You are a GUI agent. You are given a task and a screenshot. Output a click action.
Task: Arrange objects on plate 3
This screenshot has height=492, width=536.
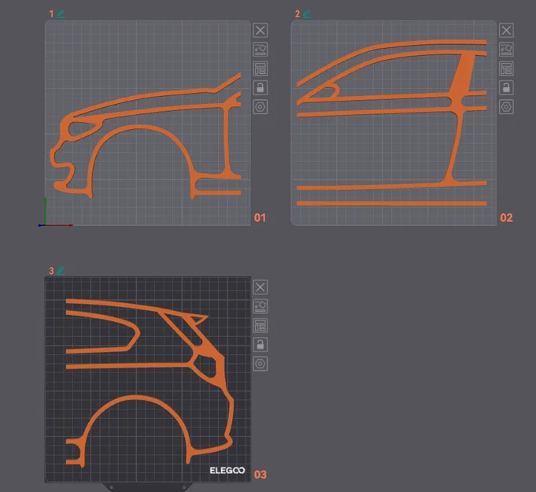[261, 325]
